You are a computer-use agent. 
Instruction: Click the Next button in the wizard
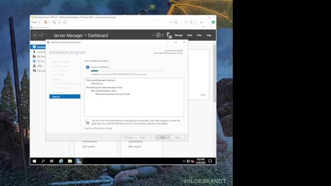143,137
